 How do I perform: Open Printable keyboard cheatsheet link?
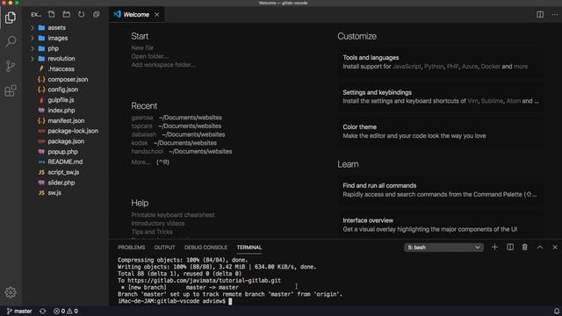pos(173,214)
